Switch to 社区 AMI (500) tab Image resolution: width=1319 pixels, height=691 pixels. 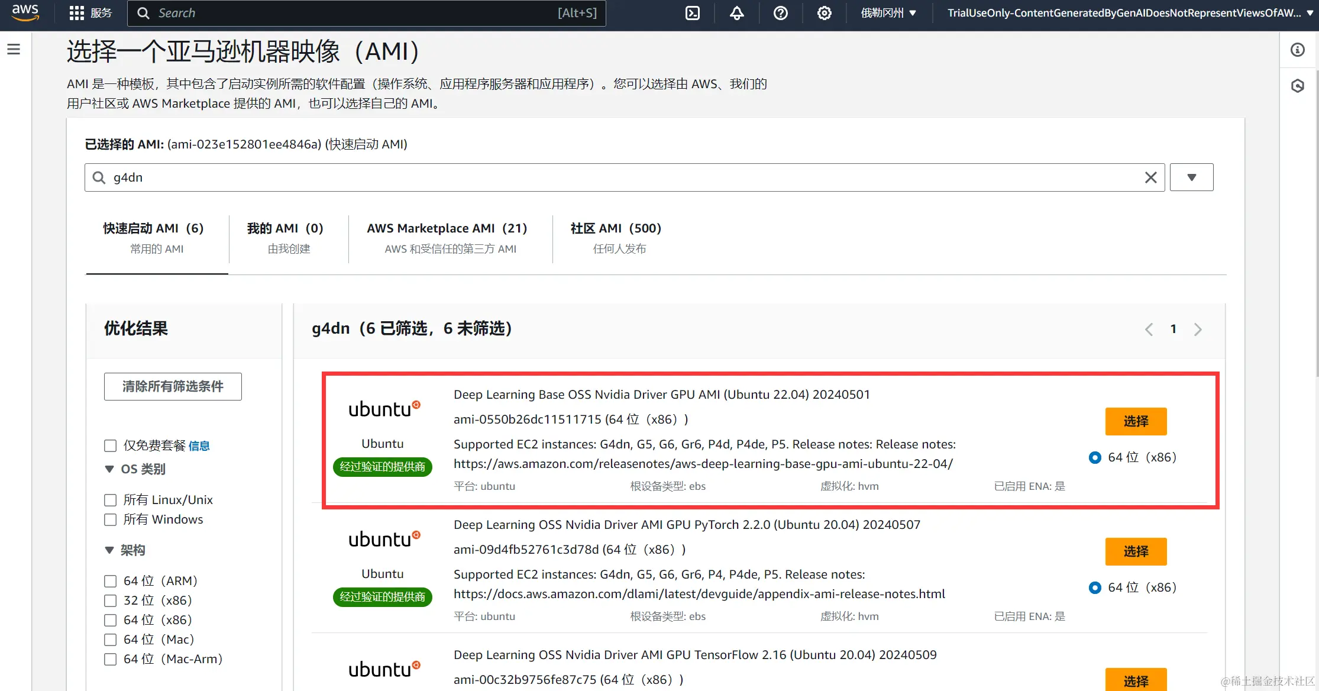(619, 238)
